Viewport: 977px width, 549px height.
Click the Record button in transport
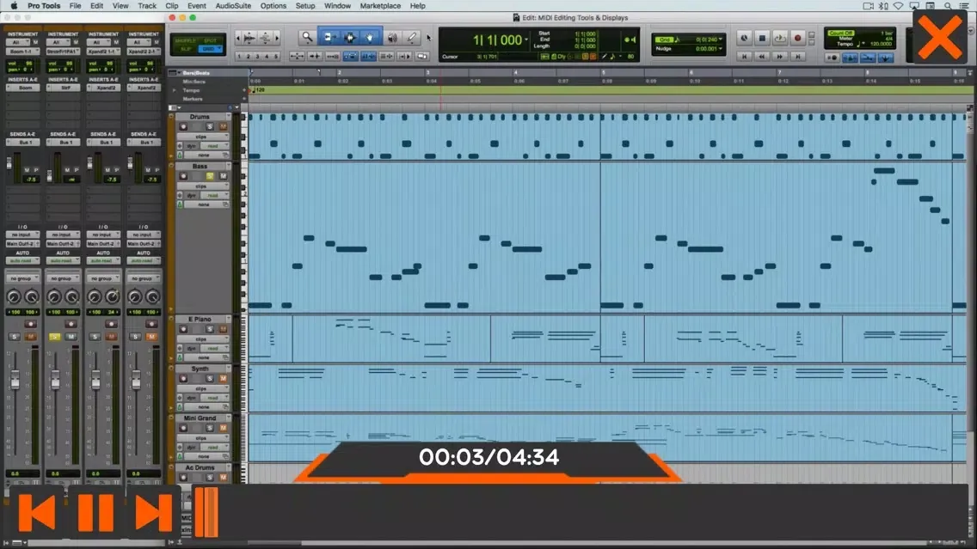point(797,39)
